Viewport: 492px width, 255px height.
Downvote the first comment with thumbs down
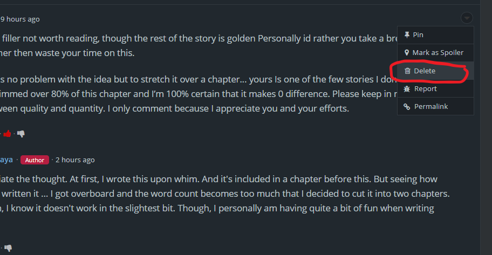(x=21, y=133)
